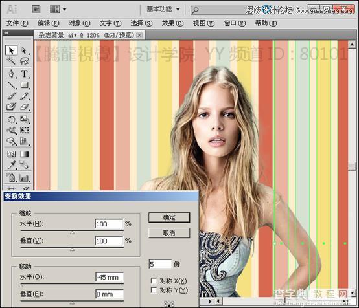Click the move 水平(O) -45 mm field
The image size is (359, 308).
click(110, 277)
